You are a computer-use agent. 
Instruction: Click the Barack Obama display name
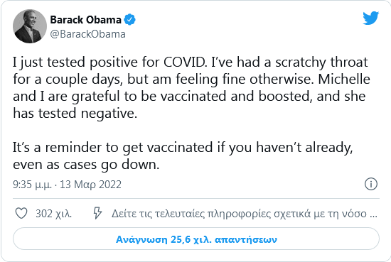point(85,20)
